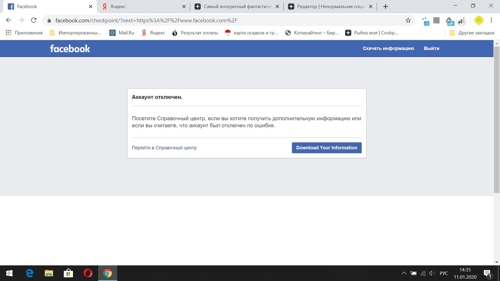Viewport: 500px width, 281px height.
Task: Open the notification center icon
Action: point(487,274)
